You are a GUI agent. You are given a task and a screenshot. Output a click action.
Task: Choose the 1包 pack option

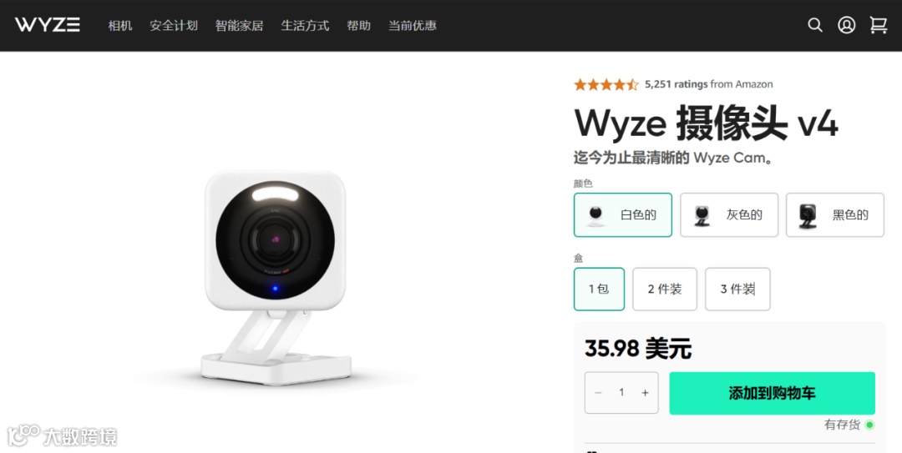tap(599, 289)
